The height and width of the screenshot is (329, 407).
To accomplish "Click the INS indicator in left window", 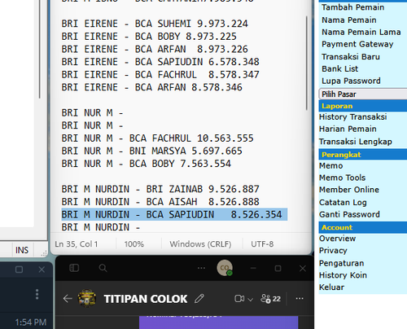I will (x=22, y=250).
